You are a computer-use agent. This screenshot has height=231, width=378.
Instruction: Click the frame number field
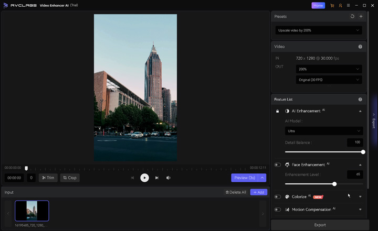[31, 178]
